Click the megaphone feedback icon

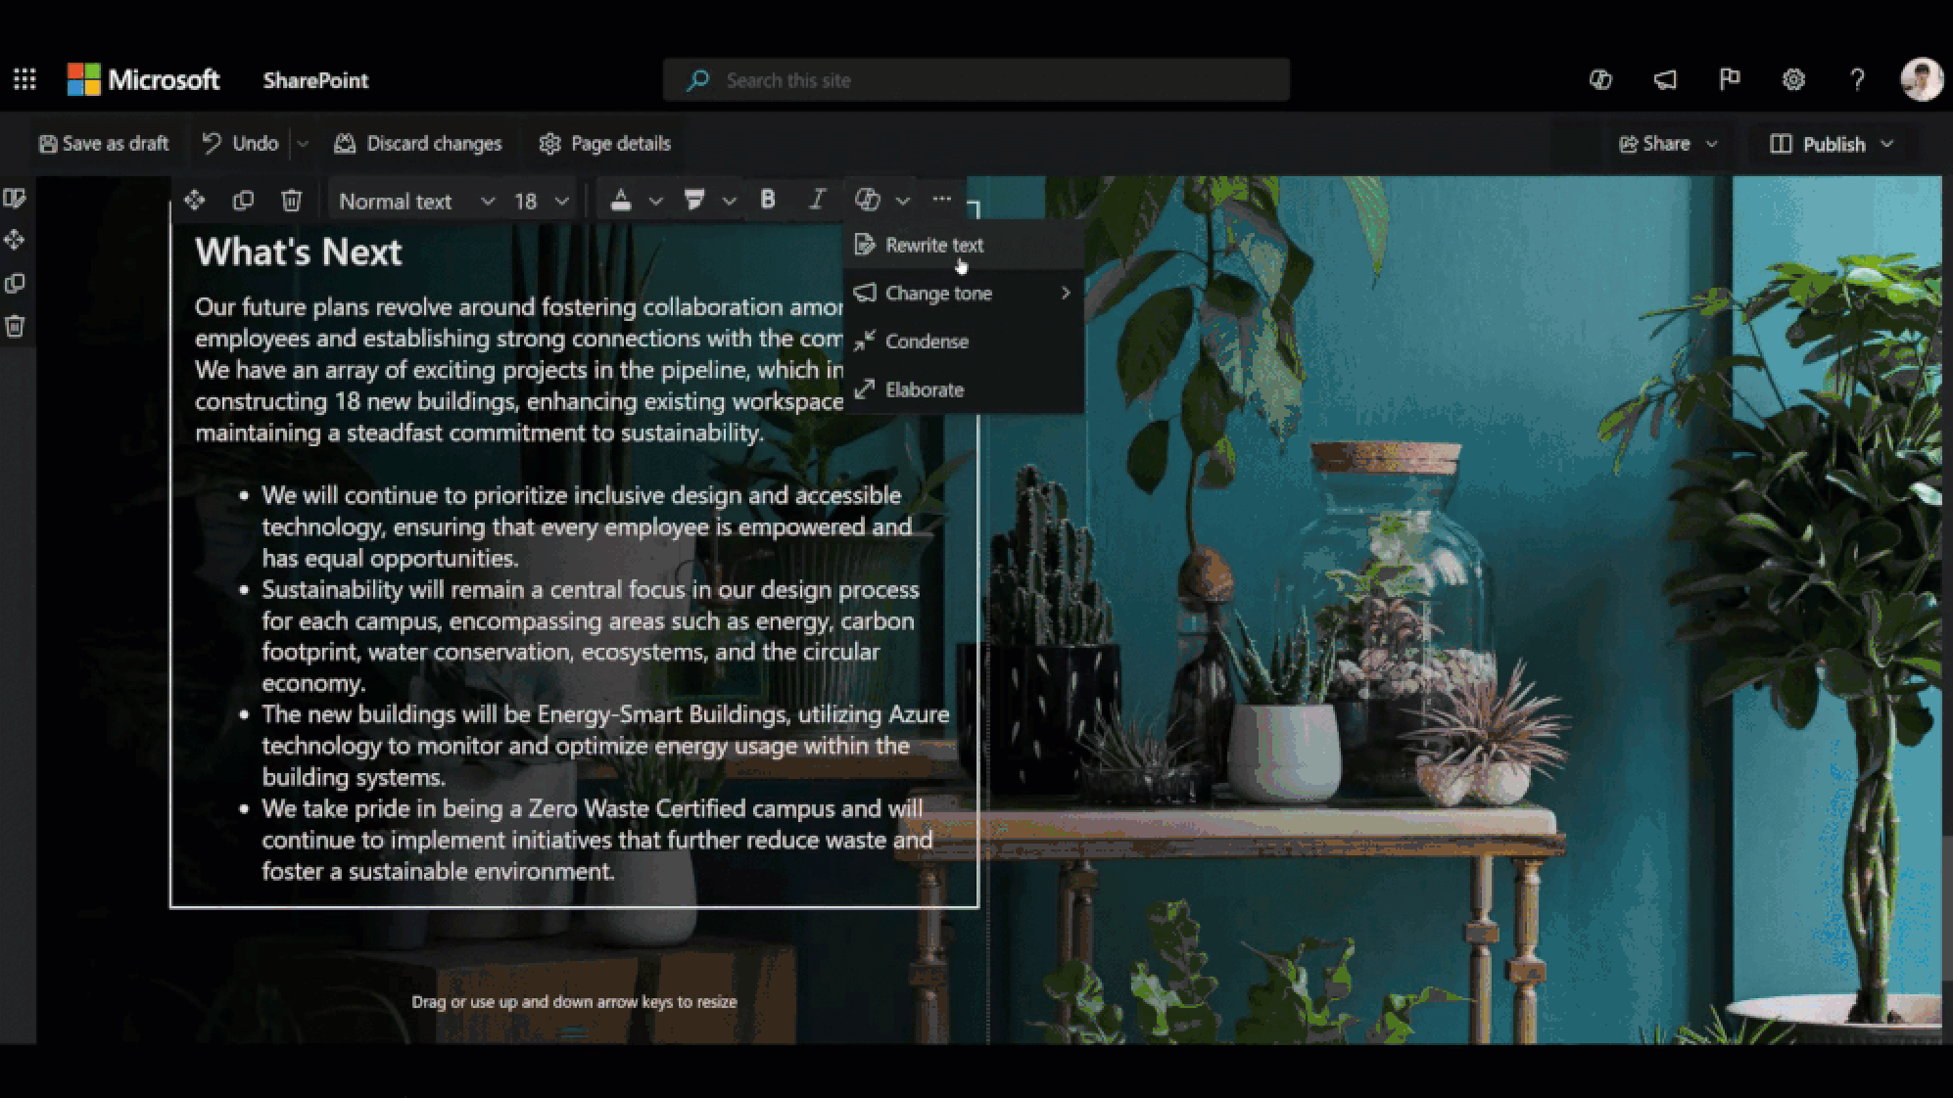click(1665, 79)
